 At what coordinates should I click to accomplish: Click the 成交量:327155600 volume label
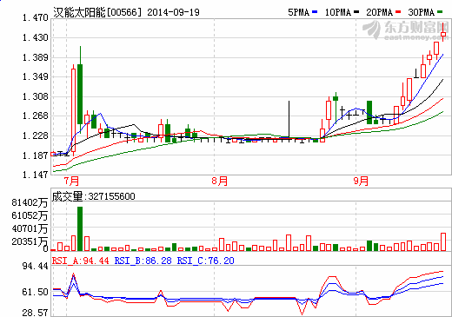[x=94, y=196]
